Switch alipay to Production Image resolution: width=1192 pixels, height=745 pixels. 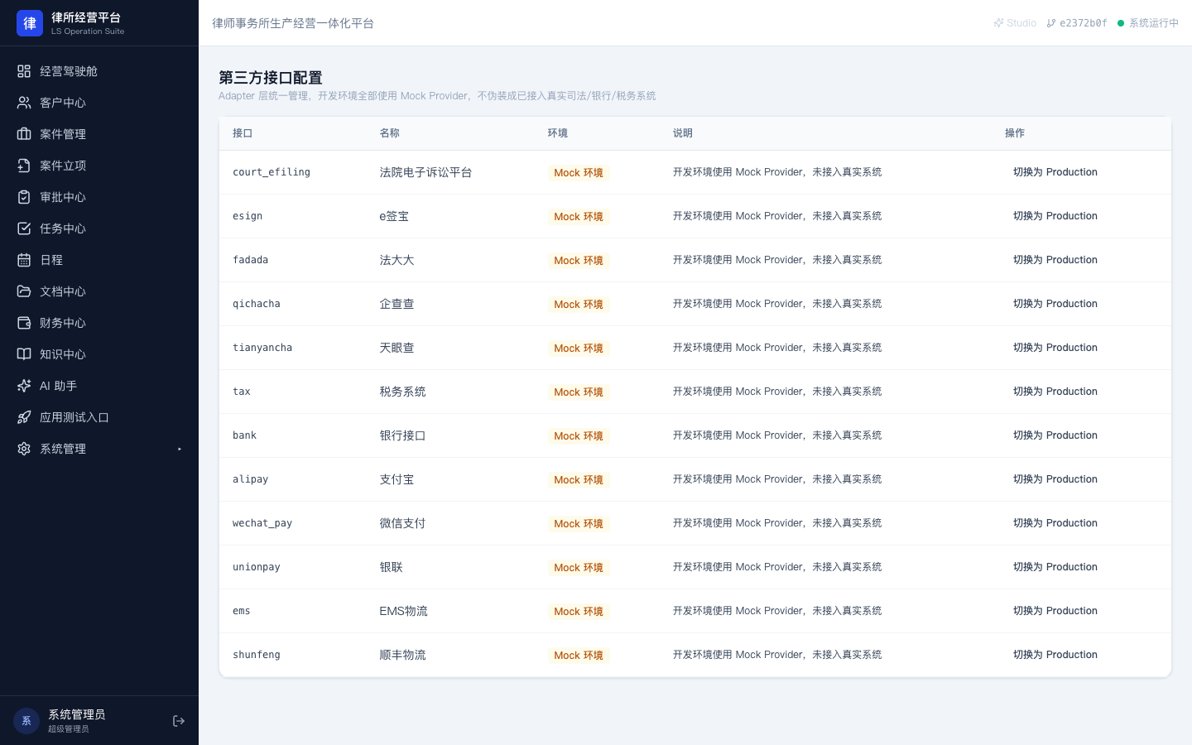pyautogui.click(x=1055, y=479)
